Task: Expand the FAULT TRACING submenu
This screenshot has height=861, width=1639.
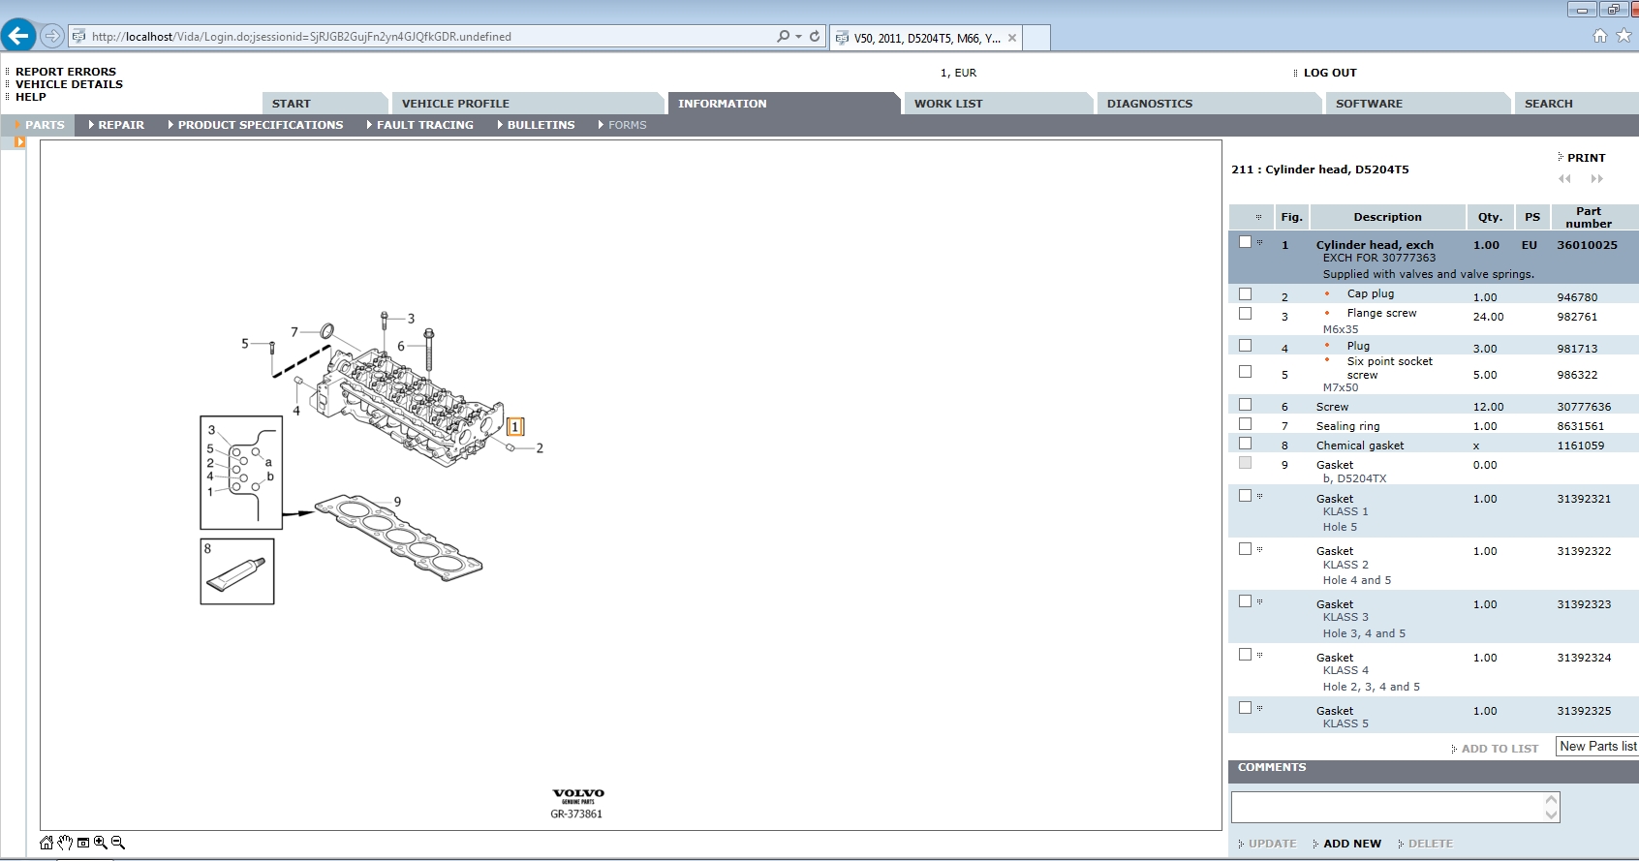Action: coord(419,125)
